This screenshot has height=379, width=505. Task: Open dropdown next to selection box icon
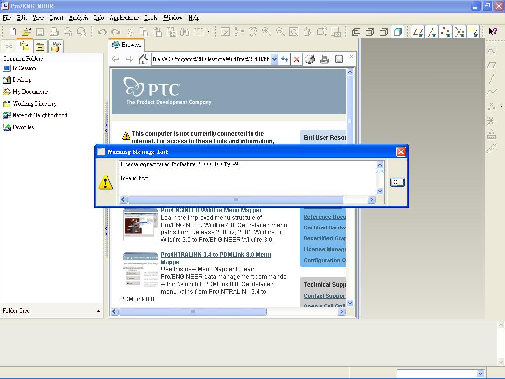pos(209,31)
